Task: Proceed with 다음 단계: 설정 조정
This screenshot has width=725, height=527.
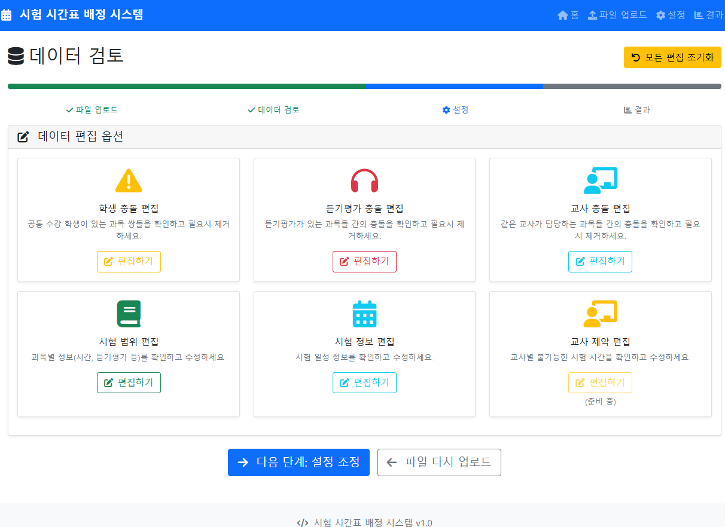Action: [298, 462]
